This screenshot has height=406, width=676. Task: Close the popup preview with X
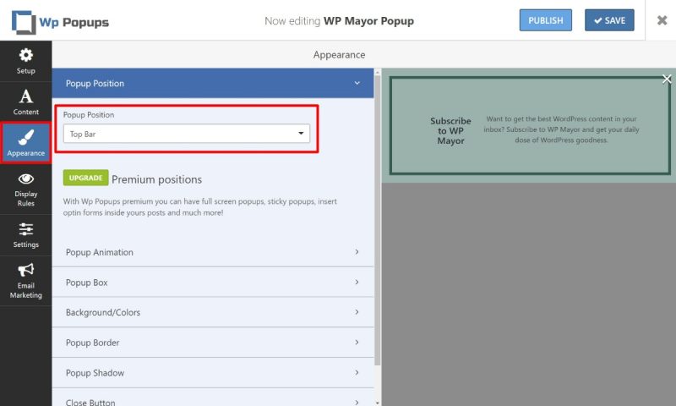coord(667,79)
